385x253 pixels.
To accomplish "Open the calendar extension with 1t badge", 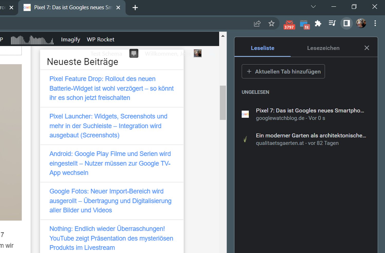I will [304, 24].
